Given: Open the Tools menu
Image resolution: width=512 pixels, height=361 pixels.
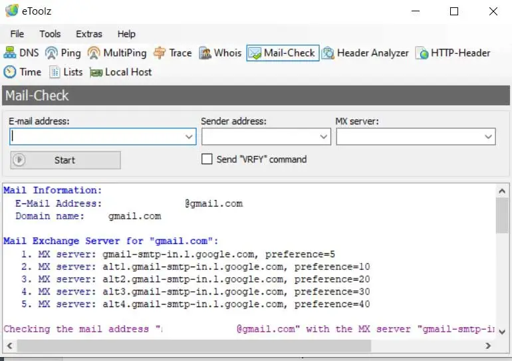Looking at the screenshot, I should click(50, 34).
